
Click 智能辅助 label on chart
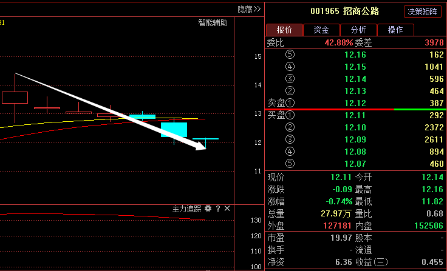pos(213,23)
